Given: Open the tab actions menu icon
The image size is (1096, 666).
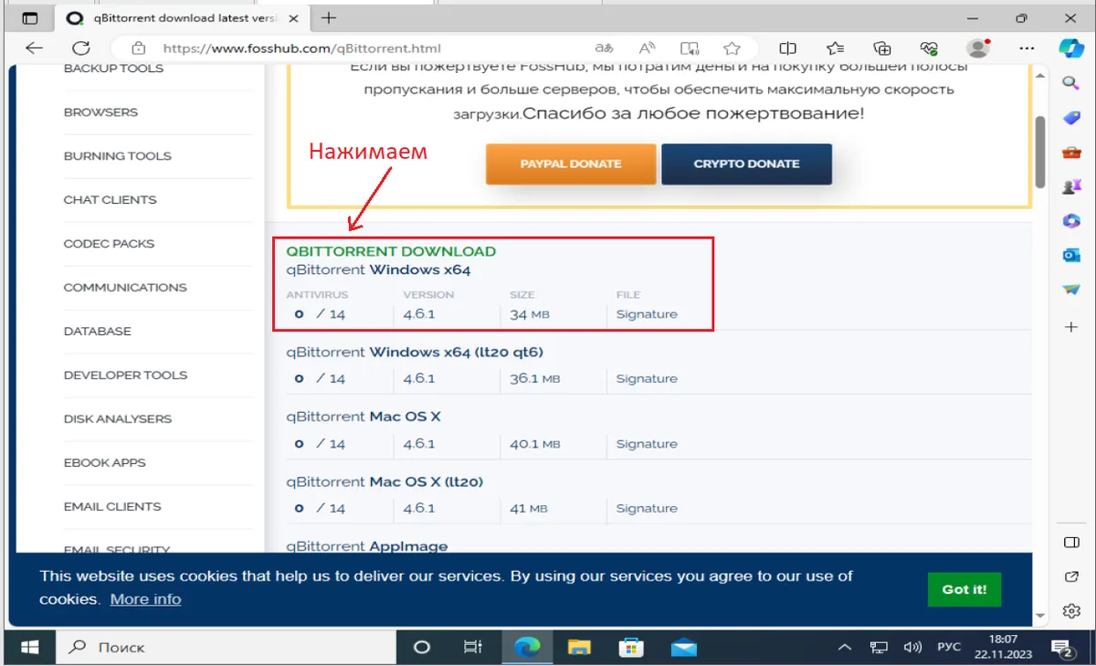Looking at the screenshot, I should pos(29,17).
